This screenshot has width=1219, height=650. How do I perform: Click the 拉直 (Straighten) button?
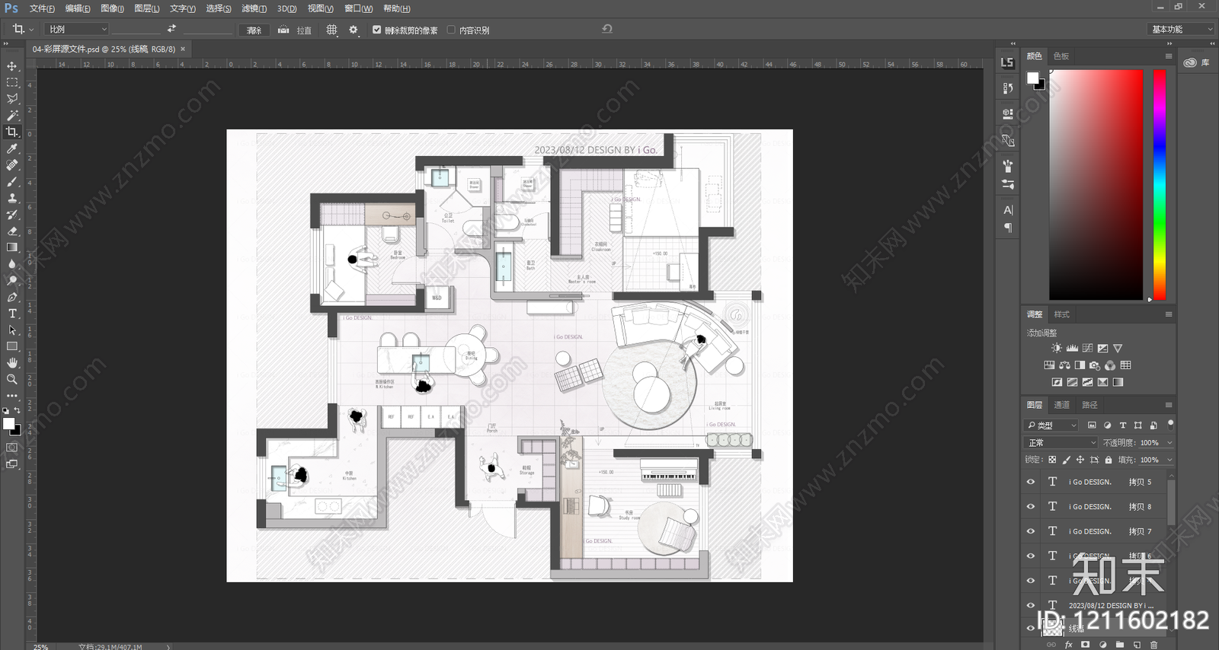coord(295,30)
